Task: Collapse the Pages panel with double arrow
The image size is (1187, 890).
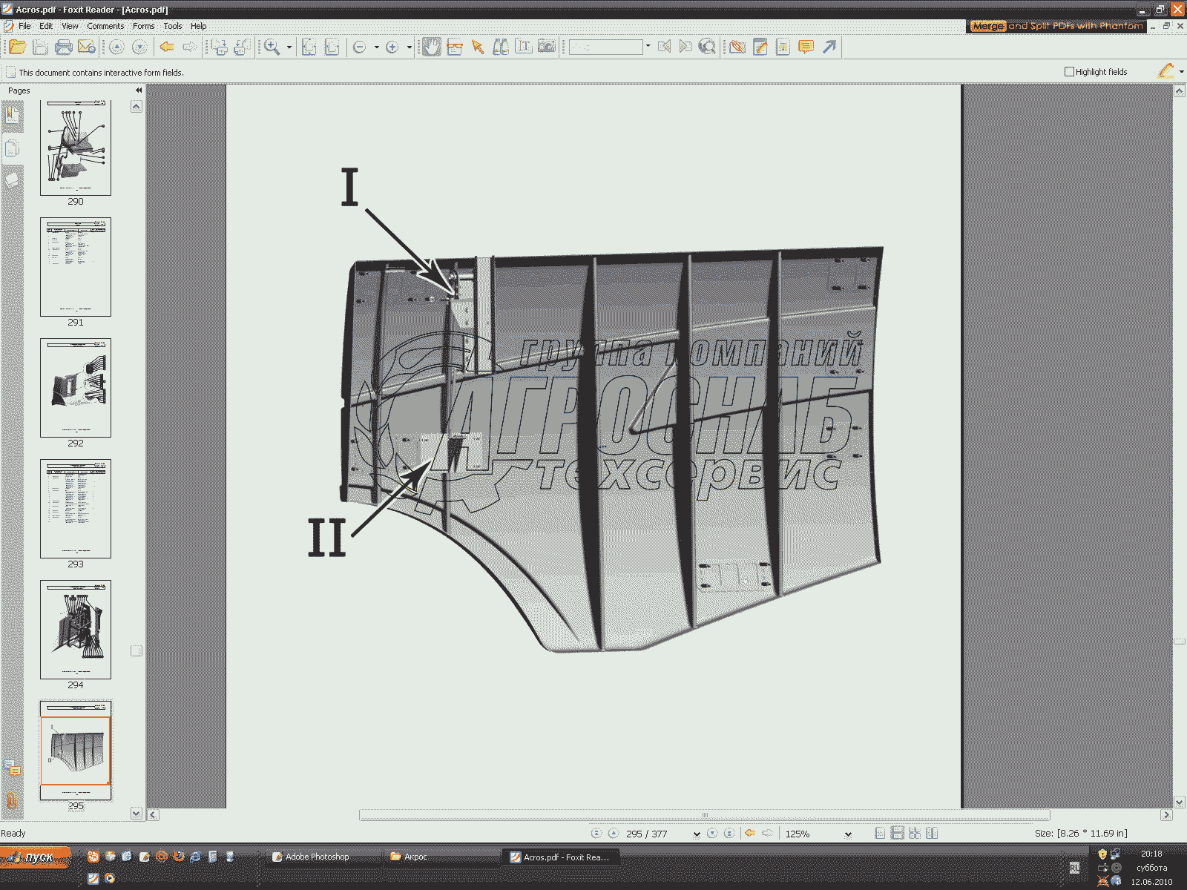Action: click(x=139, y=90)
